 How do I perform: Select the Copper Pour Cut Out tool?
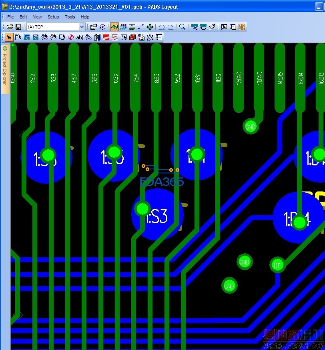tap(53, 37)
